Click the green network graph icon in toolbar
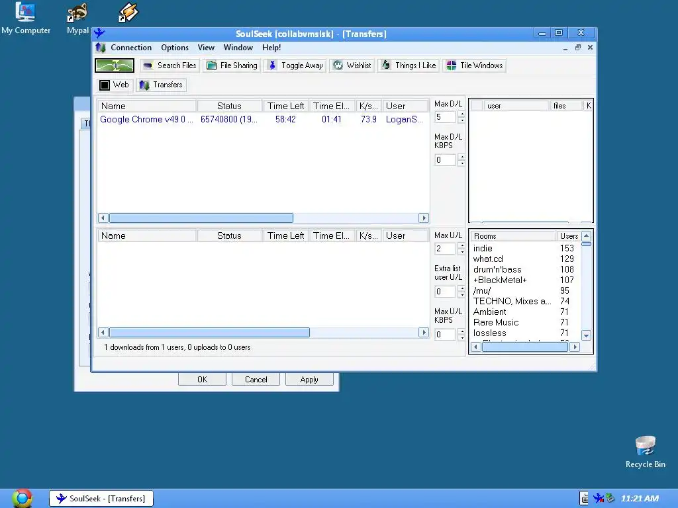 (114, 65)
